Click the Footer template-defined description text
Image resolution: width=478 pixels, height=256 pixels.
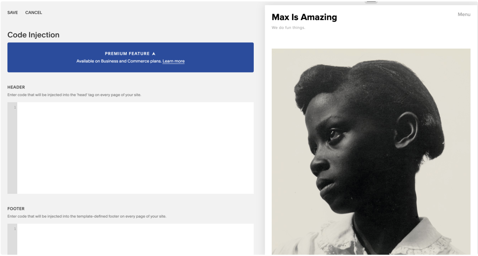point(87,216)
